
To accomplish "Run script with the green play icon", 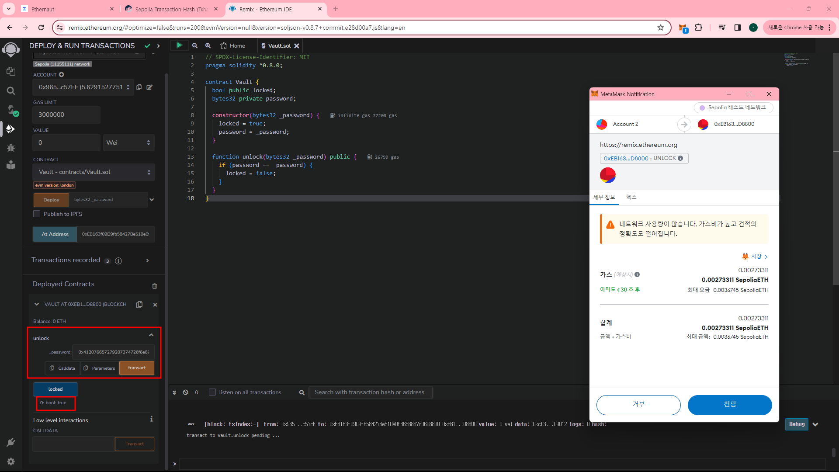I will point(179,45).
